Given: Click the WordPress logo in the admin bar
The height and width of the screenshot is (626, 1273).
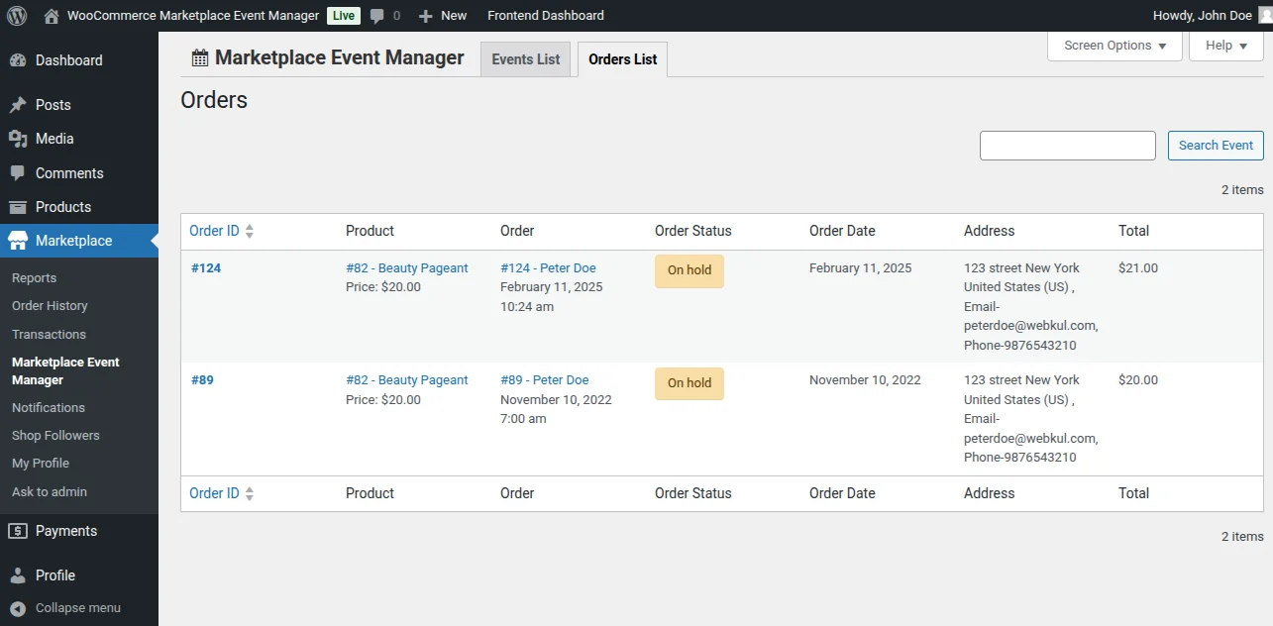Looking at the screenshot, I should [16, 15].
